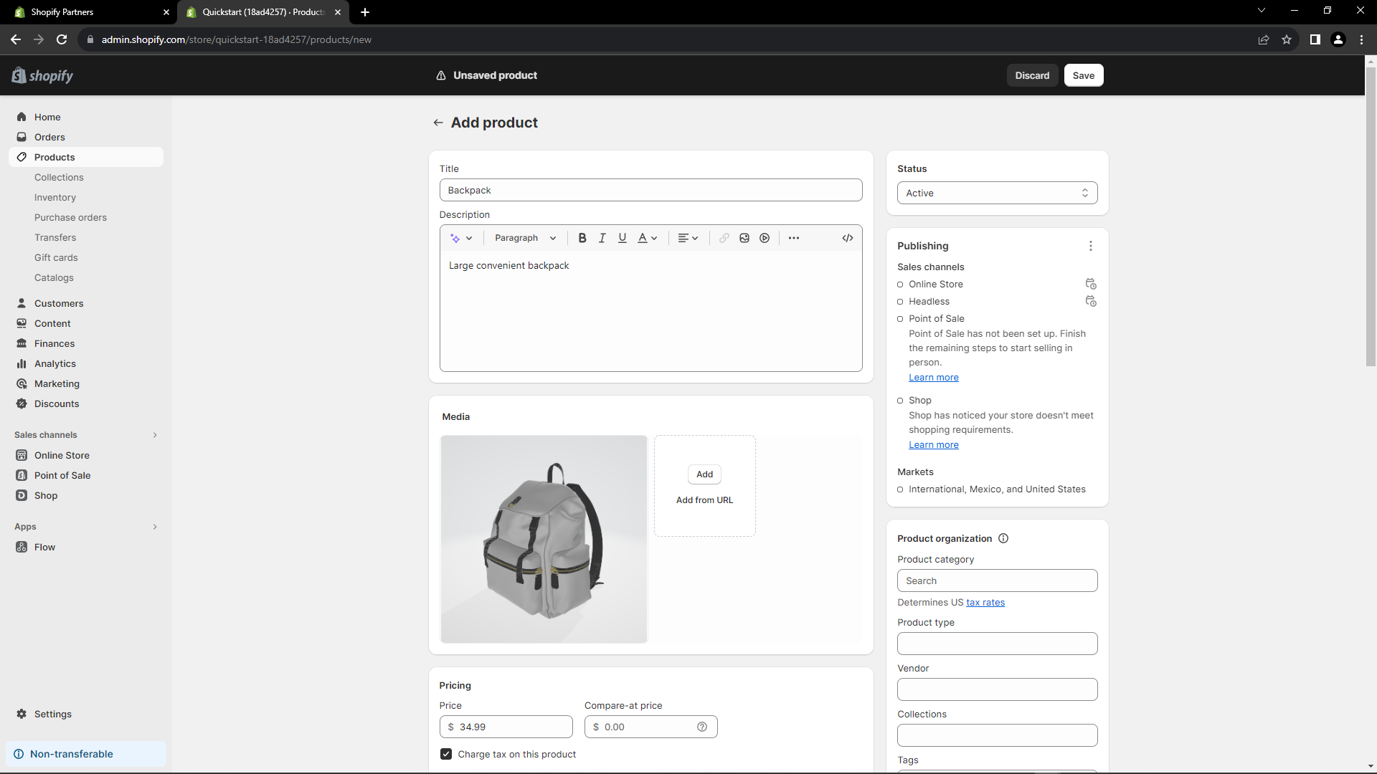Click the Save button
The image size is (1377, 774).
pyautogui.click(x=1083, y=75)
